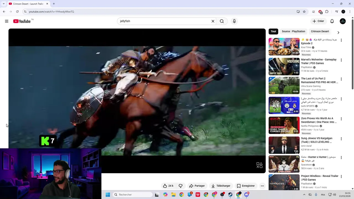Open Discord from the taskbar
This screenshot has width=354, height=199.
click(x=246, y=195)
